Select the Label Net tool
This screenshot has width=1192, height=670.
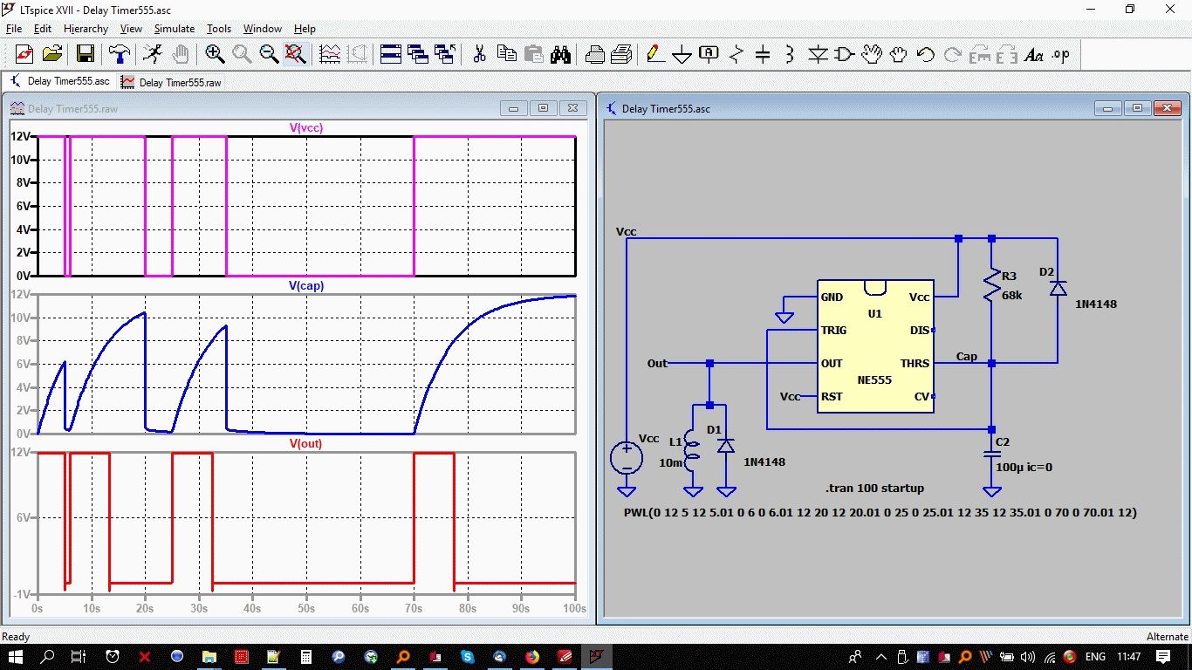coord(709,54)
